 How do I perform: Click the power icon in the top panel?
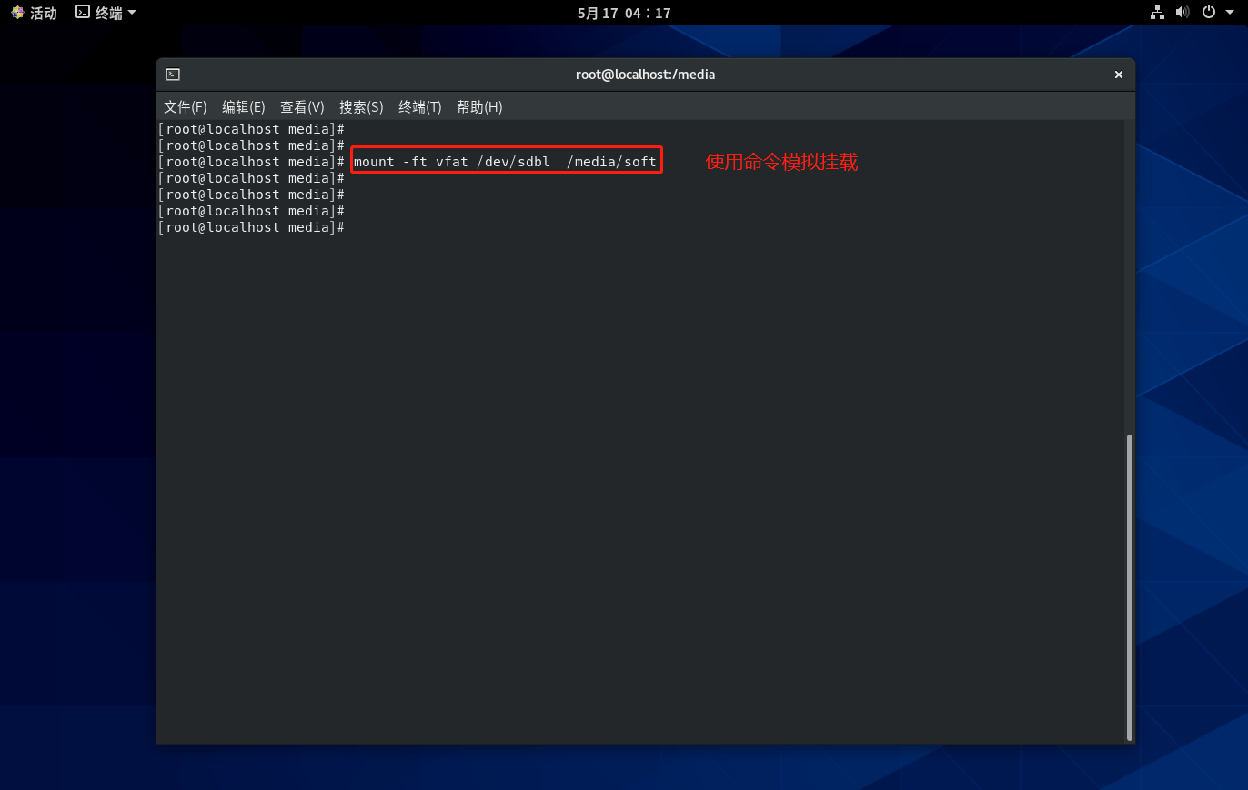point(1208,13)
